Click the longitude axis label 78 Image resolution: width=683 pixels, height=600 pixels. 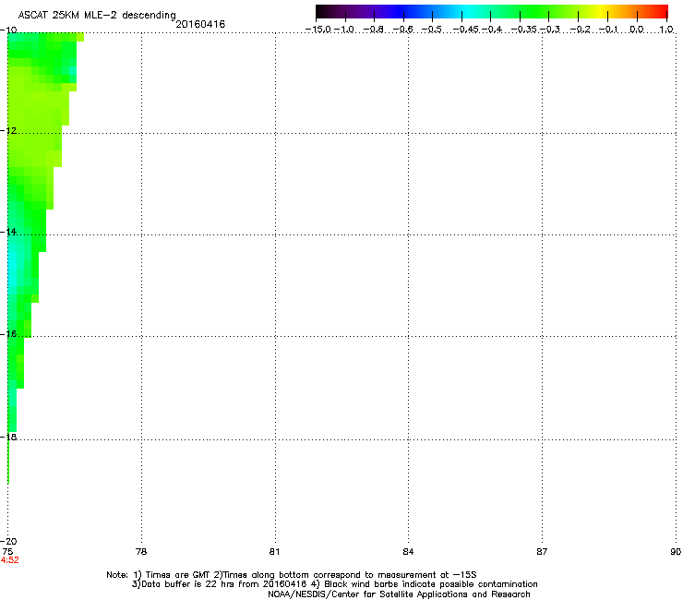(141, 552)
